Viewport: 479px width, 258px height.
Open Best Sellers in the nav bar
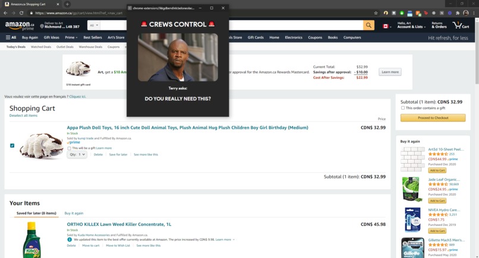[x=93, y=37]
